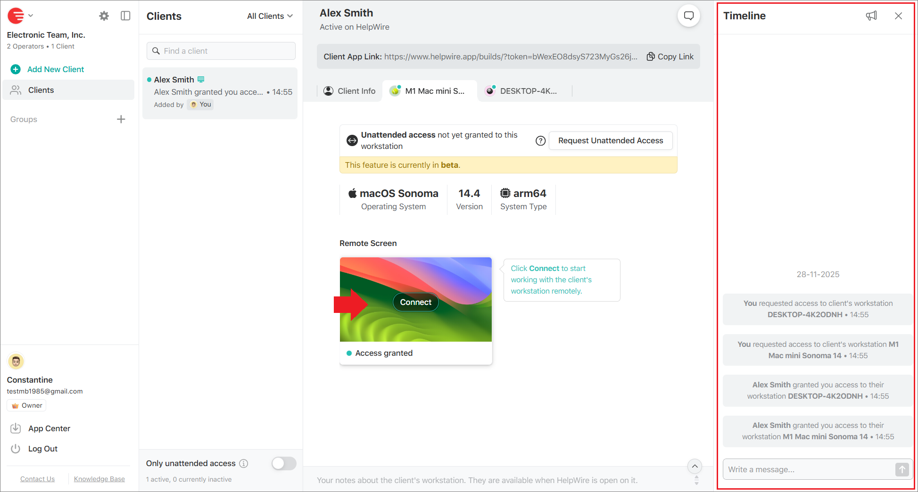
Task: Select the DESKTOP-4K workstation tab
Action: [x=522, y=91]
